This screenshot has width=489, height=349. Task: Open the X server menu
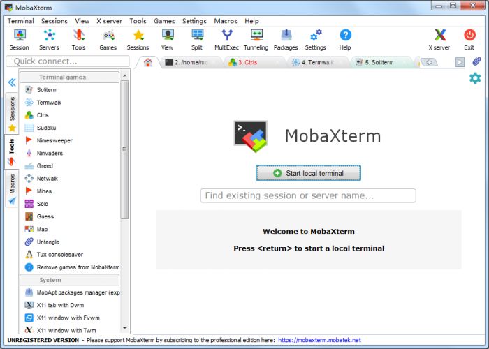point(109,21)
